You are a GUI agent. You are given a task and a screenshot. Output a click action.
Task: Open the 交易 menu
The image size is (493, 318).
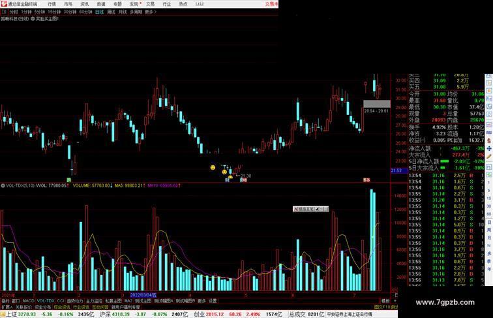[x=150, y=4]
